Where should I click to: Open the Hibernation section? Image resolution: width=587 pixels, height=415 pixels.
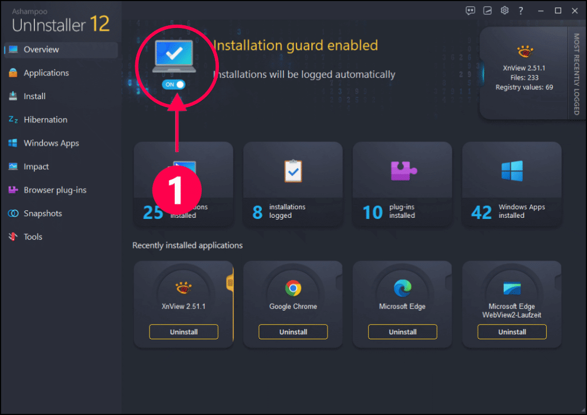[45, 120]
